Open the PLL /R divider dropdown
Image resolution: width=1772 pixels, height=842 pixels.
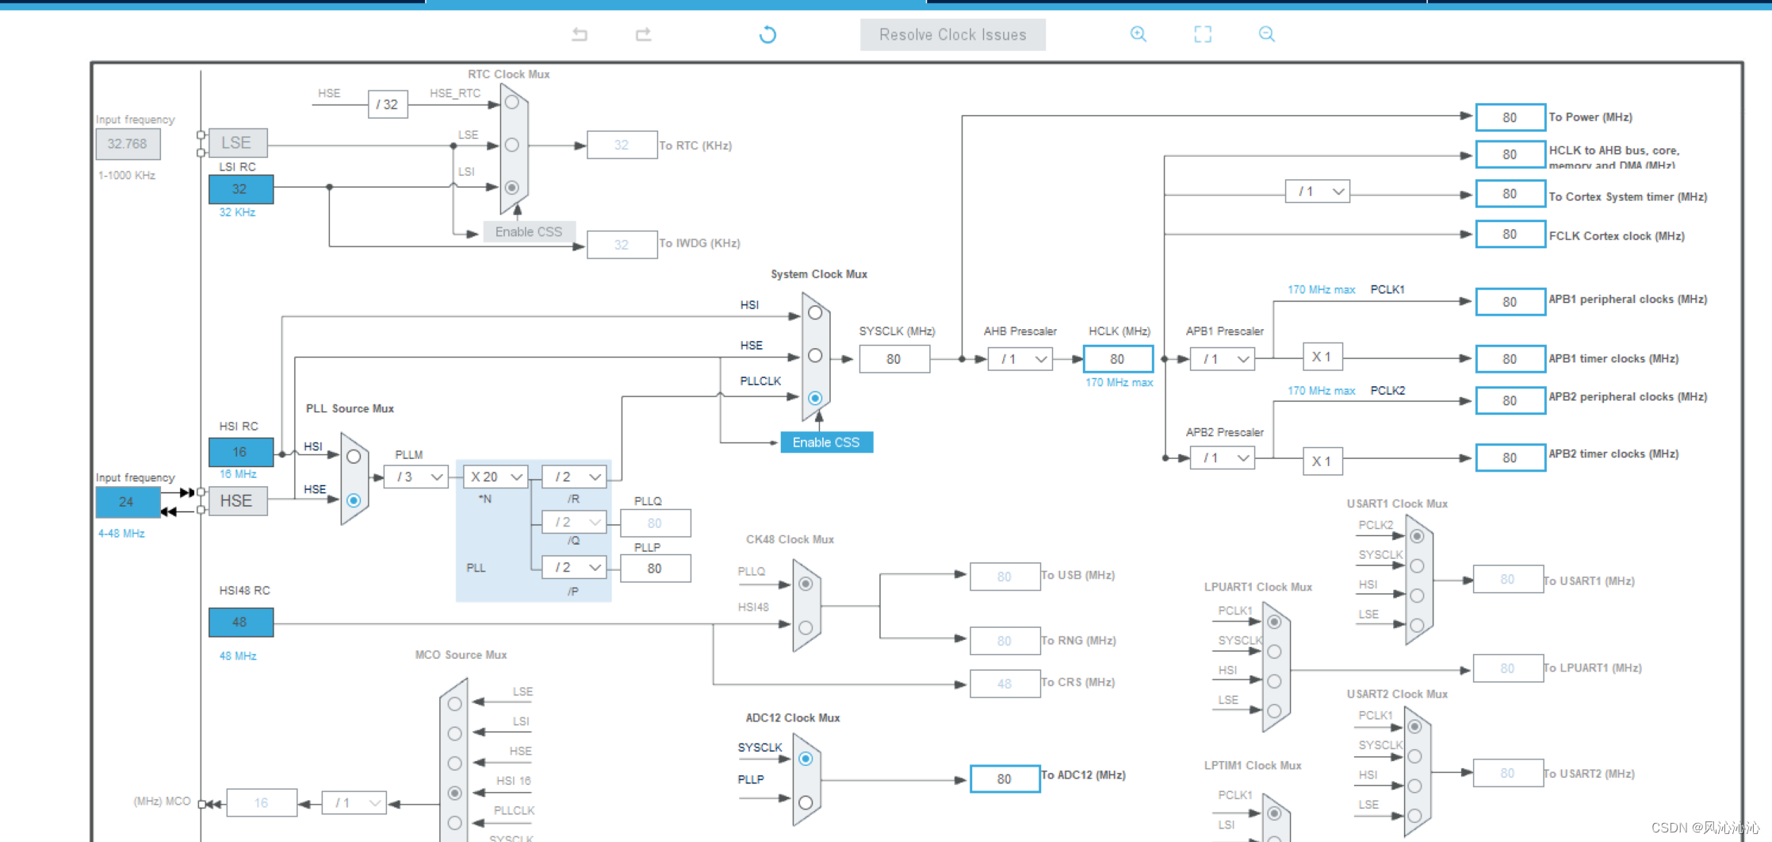[x=574, y=476]
